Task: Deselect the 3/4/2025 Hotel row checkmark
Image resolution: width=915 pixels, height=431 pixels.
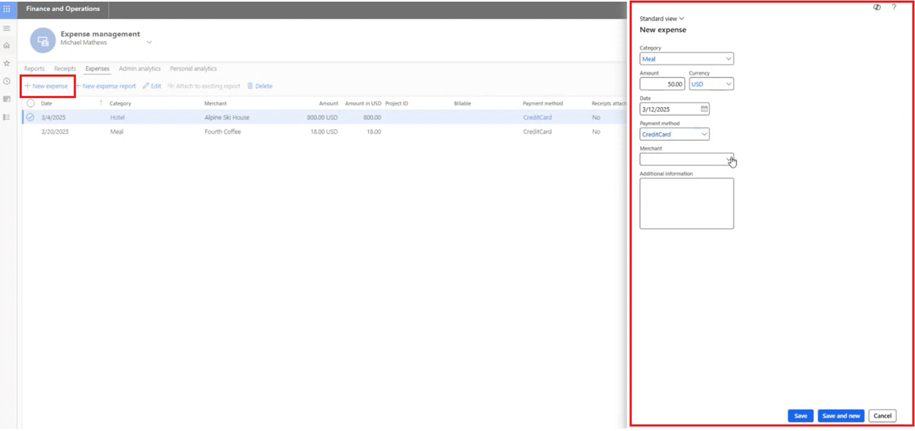Action: (31, 118)
